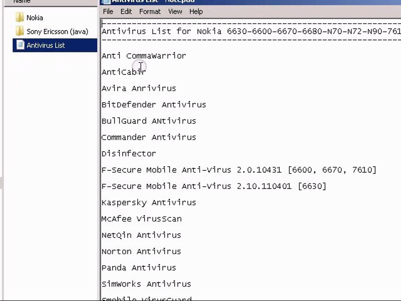Open the View menu in Notepad
The width and height of the screenshot is (401, 301).
click(x=175, y=11)
